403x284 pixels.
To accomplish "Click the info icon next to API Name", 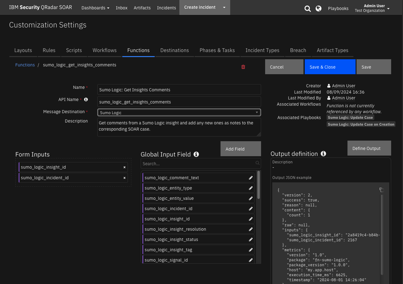I will click(86, 99).
